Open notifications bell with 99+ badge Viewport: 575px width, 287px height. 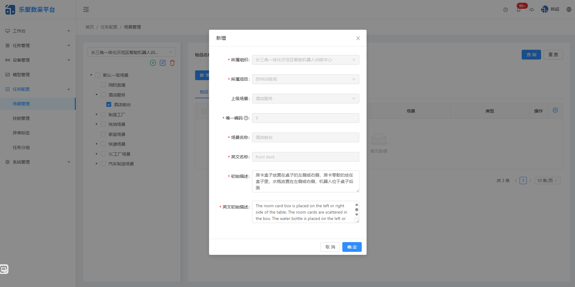click(519, 9)
